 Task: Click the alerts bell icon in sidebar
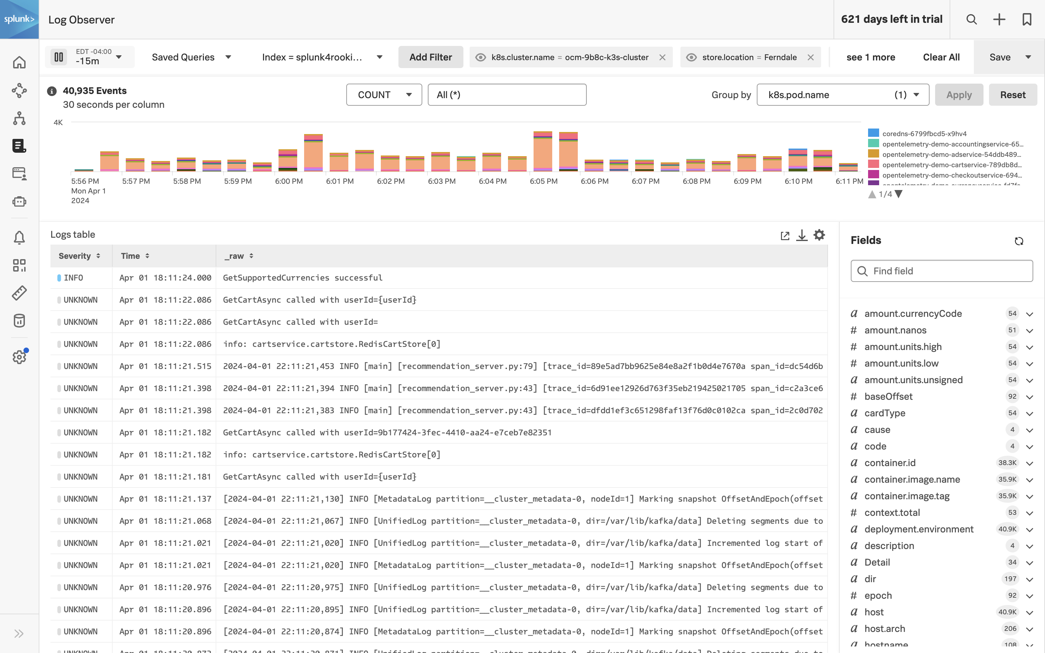20,237
